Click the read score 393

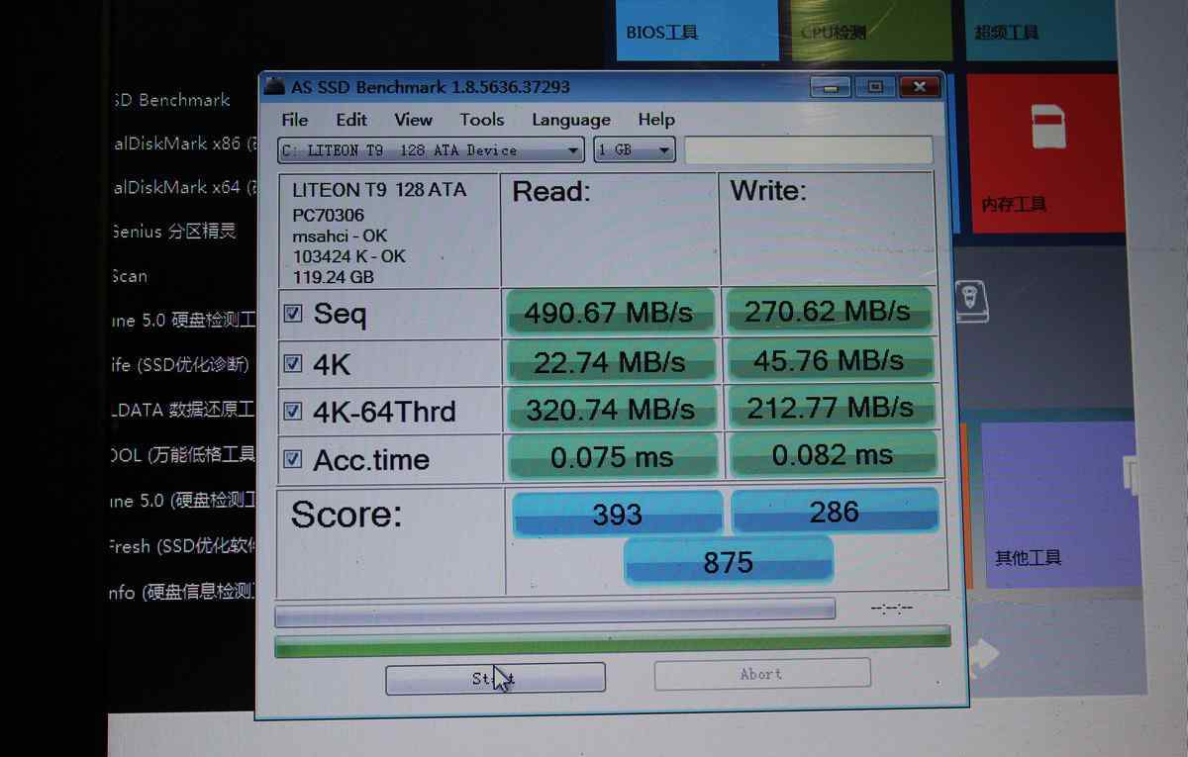coord(618,514)
